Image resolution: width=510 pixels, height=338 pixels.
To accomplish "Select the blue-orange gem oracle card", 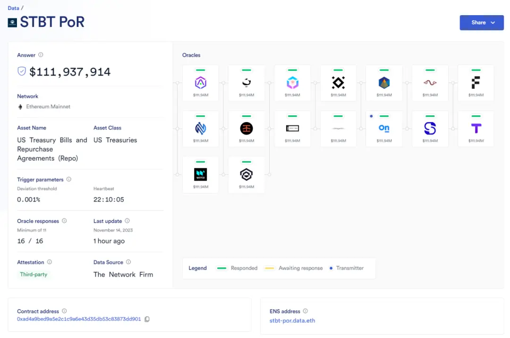I will (x=384, y=83).
